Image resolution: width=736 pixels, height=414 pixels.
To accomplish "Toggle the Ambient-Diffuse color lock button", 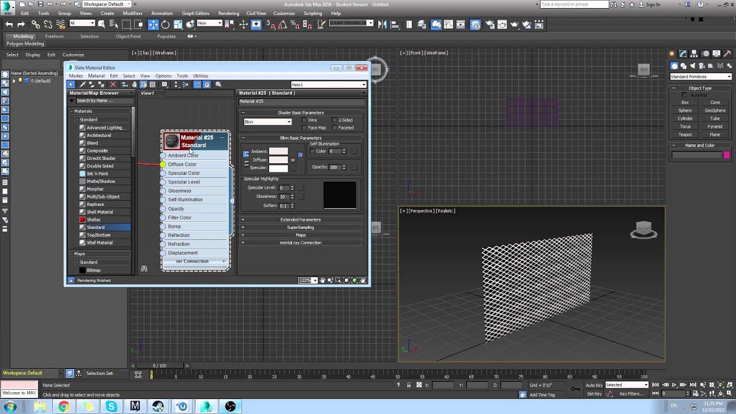I will [246, 154].
